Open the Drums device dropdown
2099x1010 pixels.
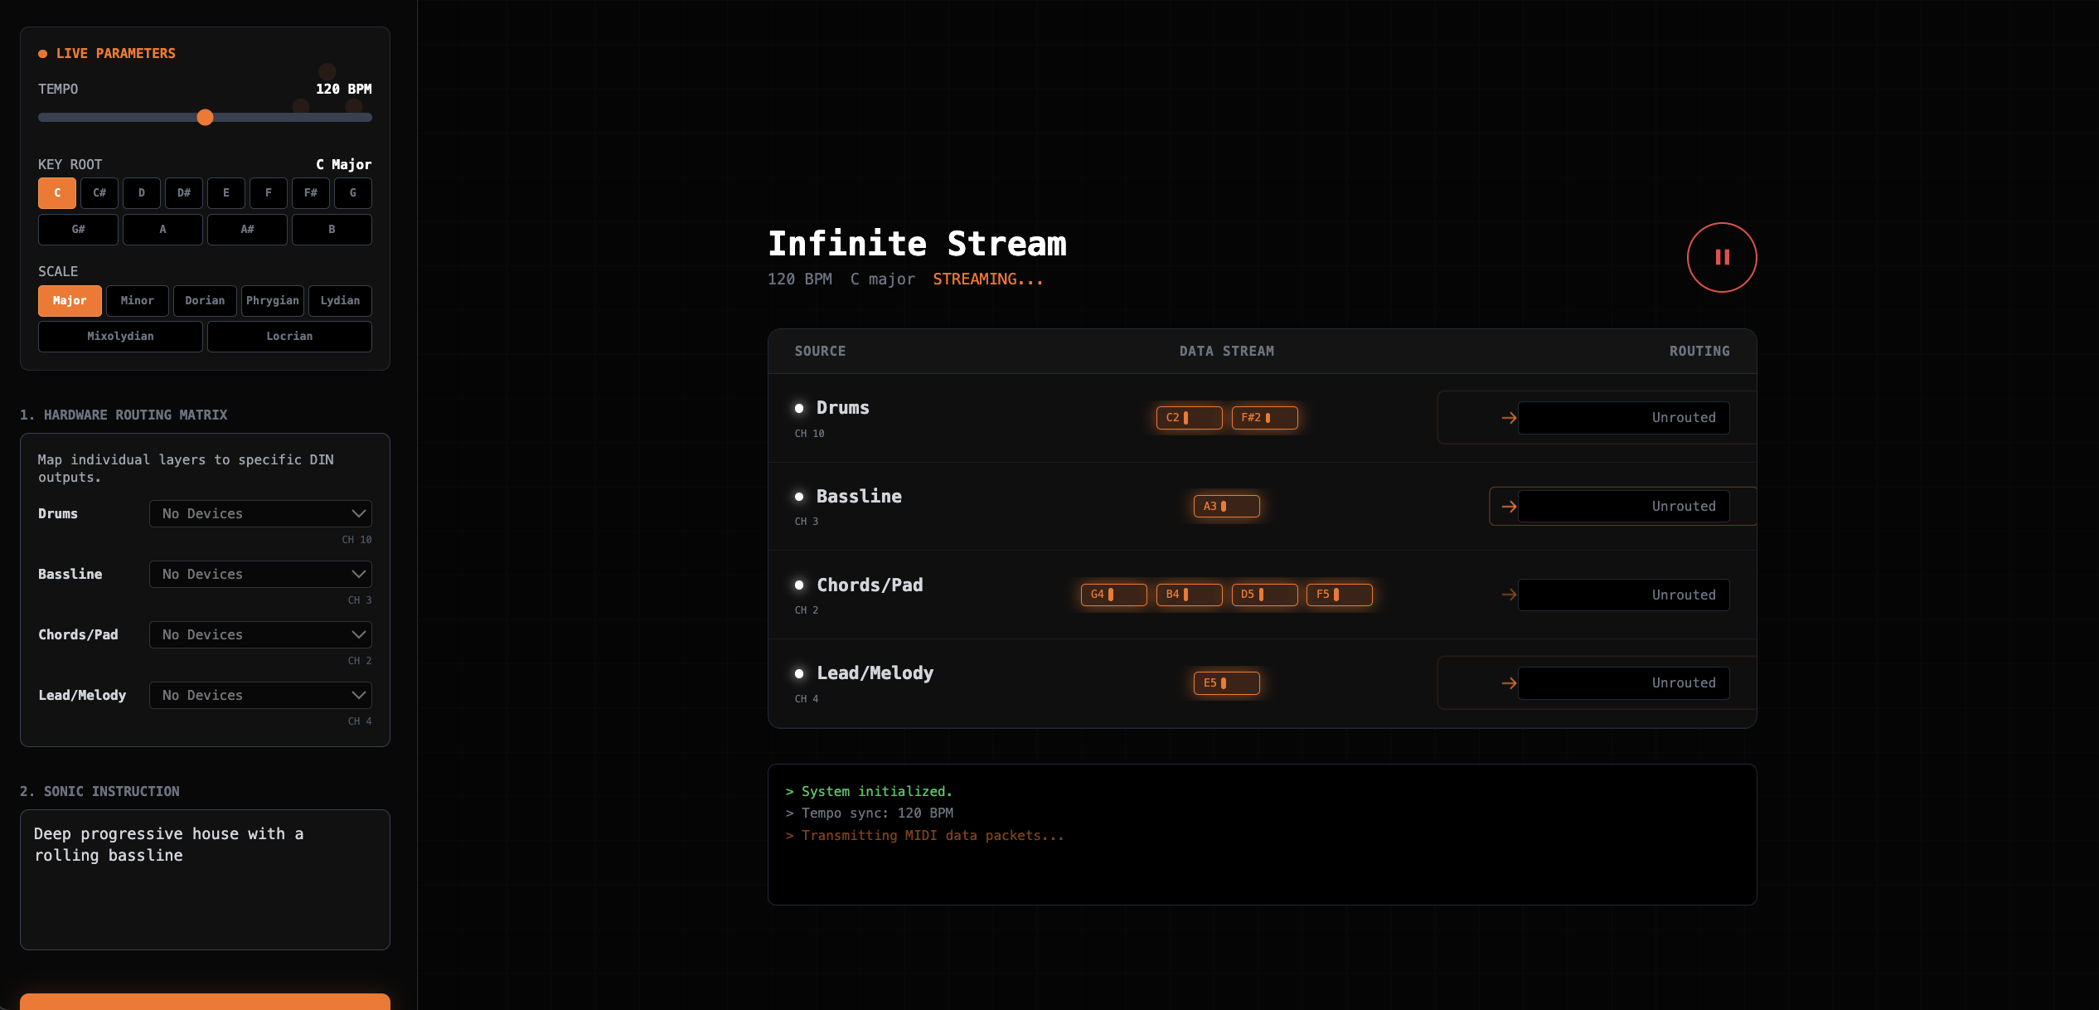pyautogui.click(x=260, y=513)
